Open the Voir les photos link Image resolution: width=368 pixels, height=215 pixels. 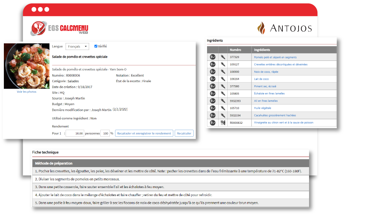pyautogui.click(x=27, y=92)
